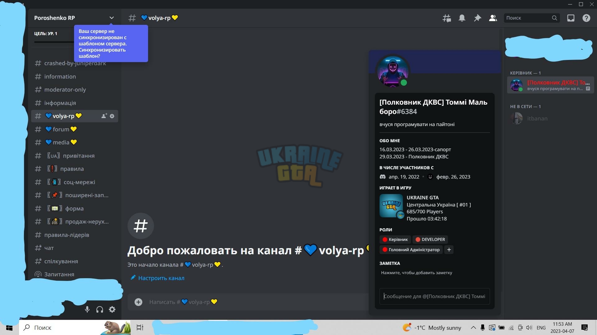Open Task View on the taskbar

tap(140, 328)
